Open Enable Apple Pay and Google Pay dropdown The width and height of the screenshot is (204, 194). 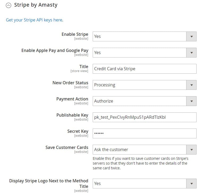[144, 52]
